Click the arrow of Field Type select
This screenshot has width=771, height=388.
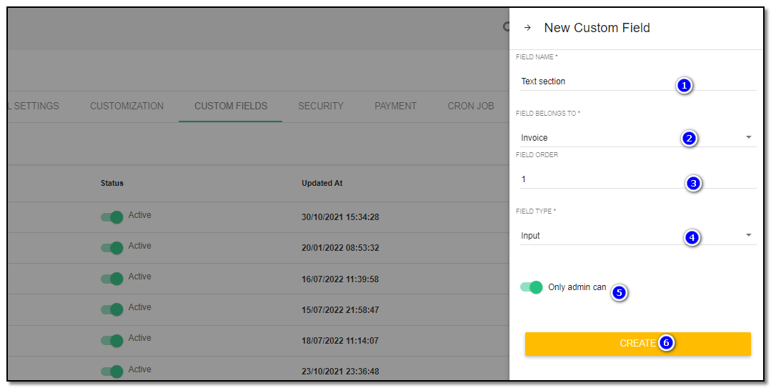coord(748,235)
